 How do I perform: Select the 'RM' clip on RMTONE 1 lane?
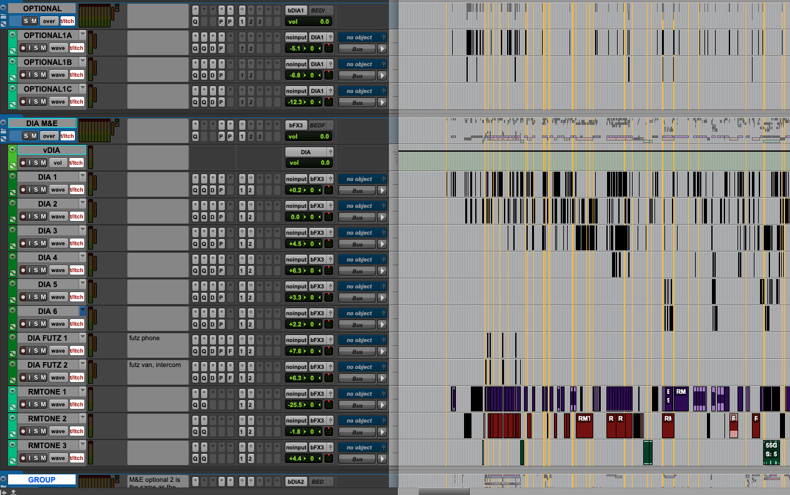click(x=681, y=398)
